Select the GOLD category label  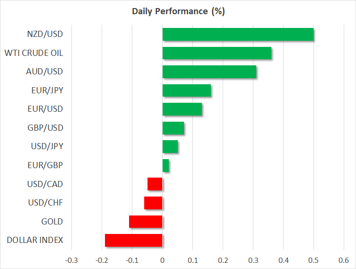(x=52, y=221)
